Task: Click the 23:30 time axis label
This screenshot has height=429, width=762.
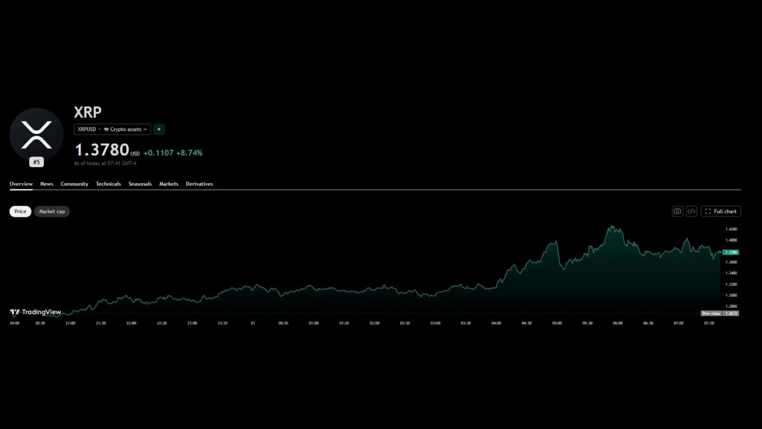Action: (222, 323)
